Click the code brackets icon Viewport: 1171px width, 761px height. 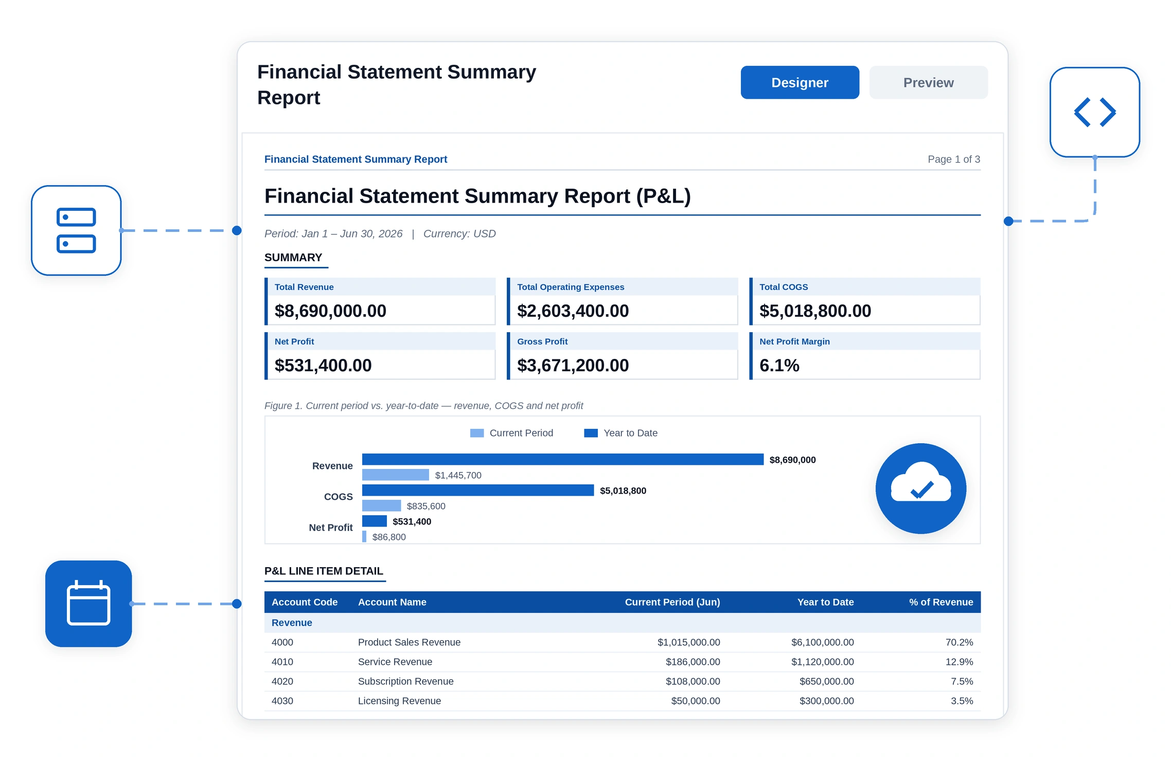click(1095, 112)
